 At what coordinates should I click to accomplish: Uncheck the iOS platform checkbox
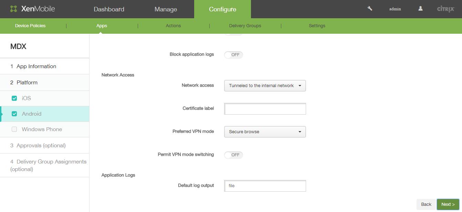click(14, 98)
